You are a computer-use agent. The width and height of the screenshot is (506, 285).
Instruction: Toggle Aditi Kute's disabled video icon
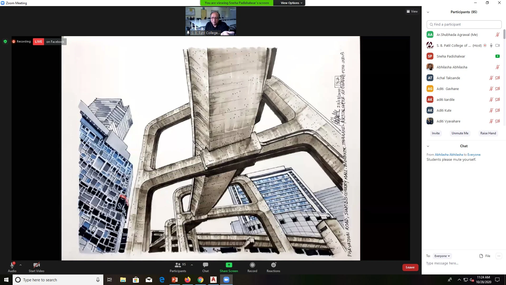coord(498,110)
